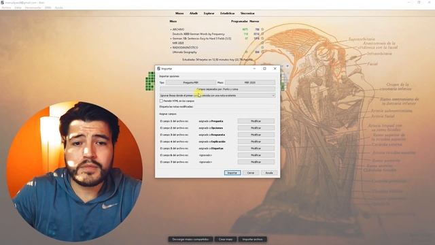The width and height of the screenshot is (435, 245).
Task: Click the Anki icon in the Importar dialog title
Action: click(x=158, y=68)
